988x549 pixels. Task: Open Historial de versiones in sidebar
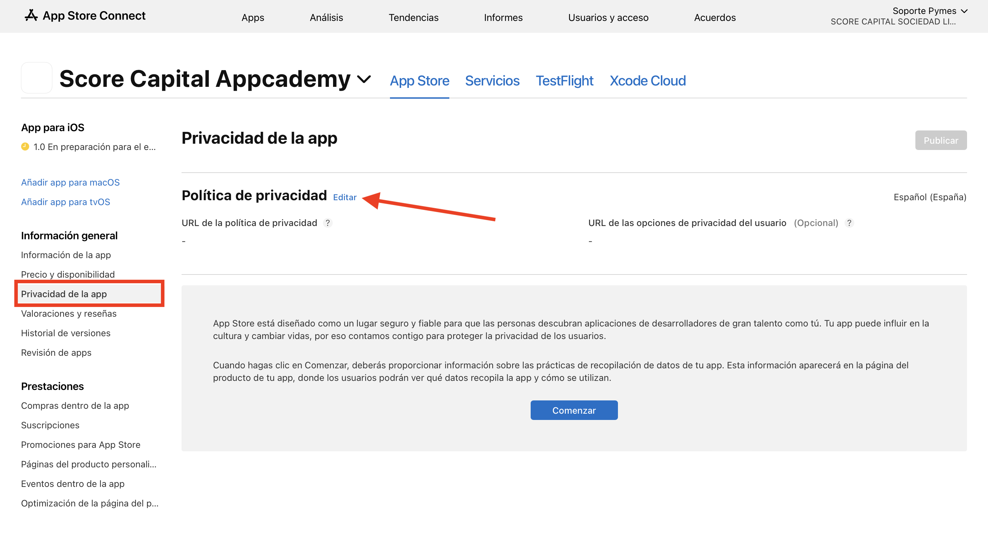(x=66, y=333)
